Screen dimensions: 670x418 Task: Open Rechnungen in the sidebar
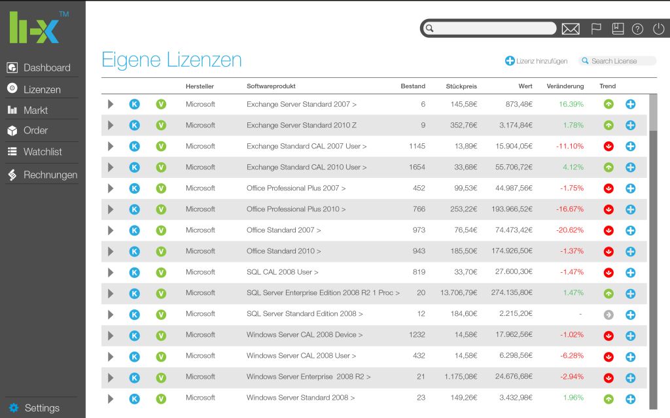41,175
